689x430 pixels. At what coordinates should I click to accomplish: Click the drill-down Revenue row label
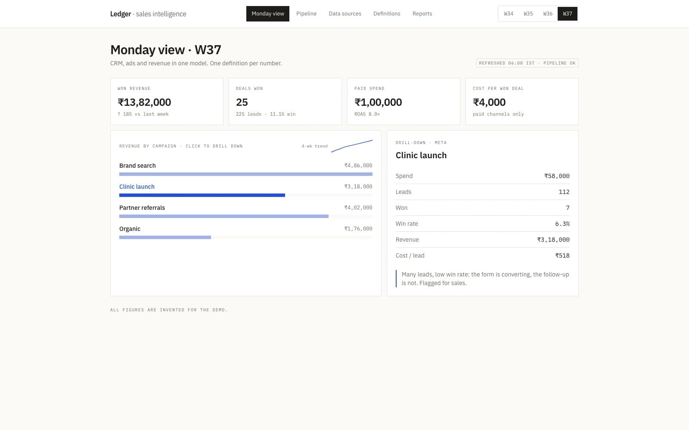(407, 240)
